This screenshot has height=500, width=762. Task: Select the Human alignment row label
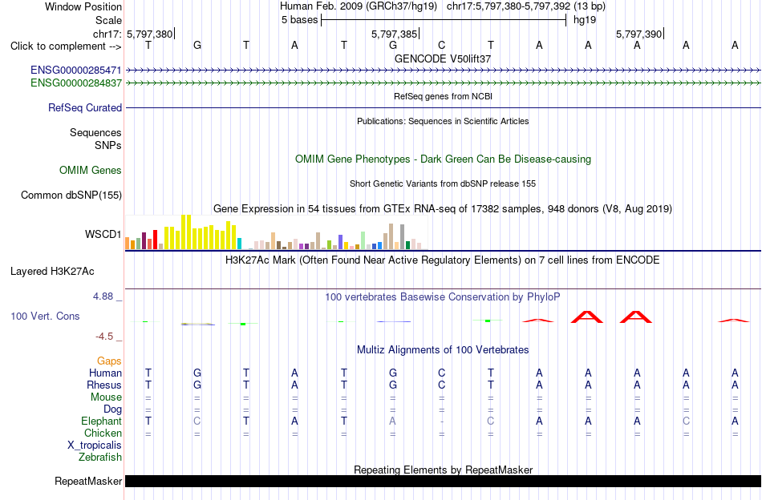(105, 373)
